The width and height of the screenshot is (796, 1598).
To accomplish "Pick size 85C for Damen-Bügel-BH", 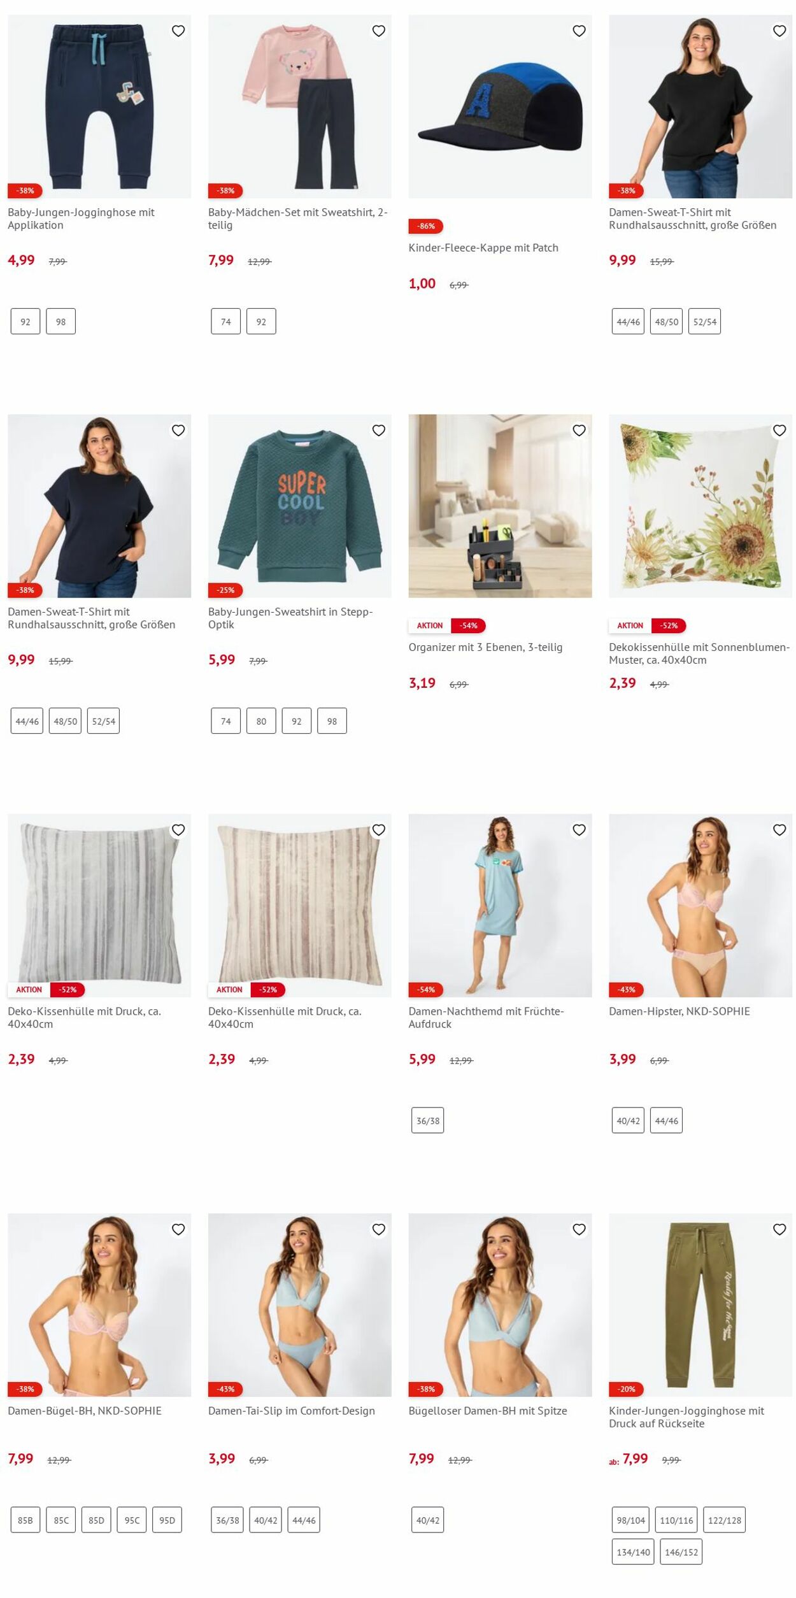I will [61, 1520].
